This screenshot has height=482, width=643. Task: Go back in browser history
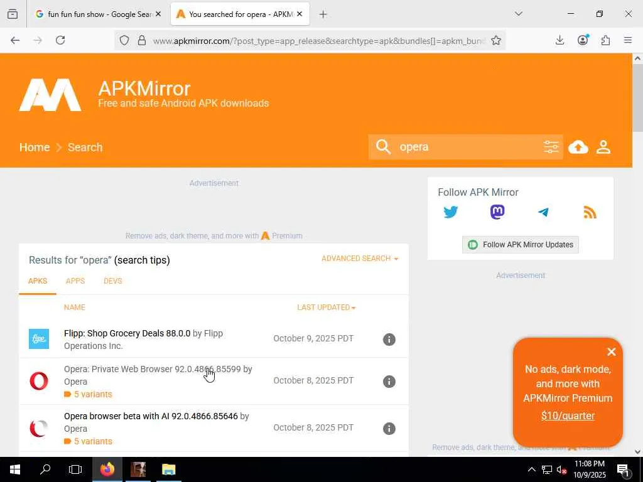point(15,40)
